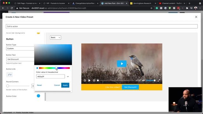Apply the selected color
This screenshot has width=203, height=114.
tap(65, 85)
